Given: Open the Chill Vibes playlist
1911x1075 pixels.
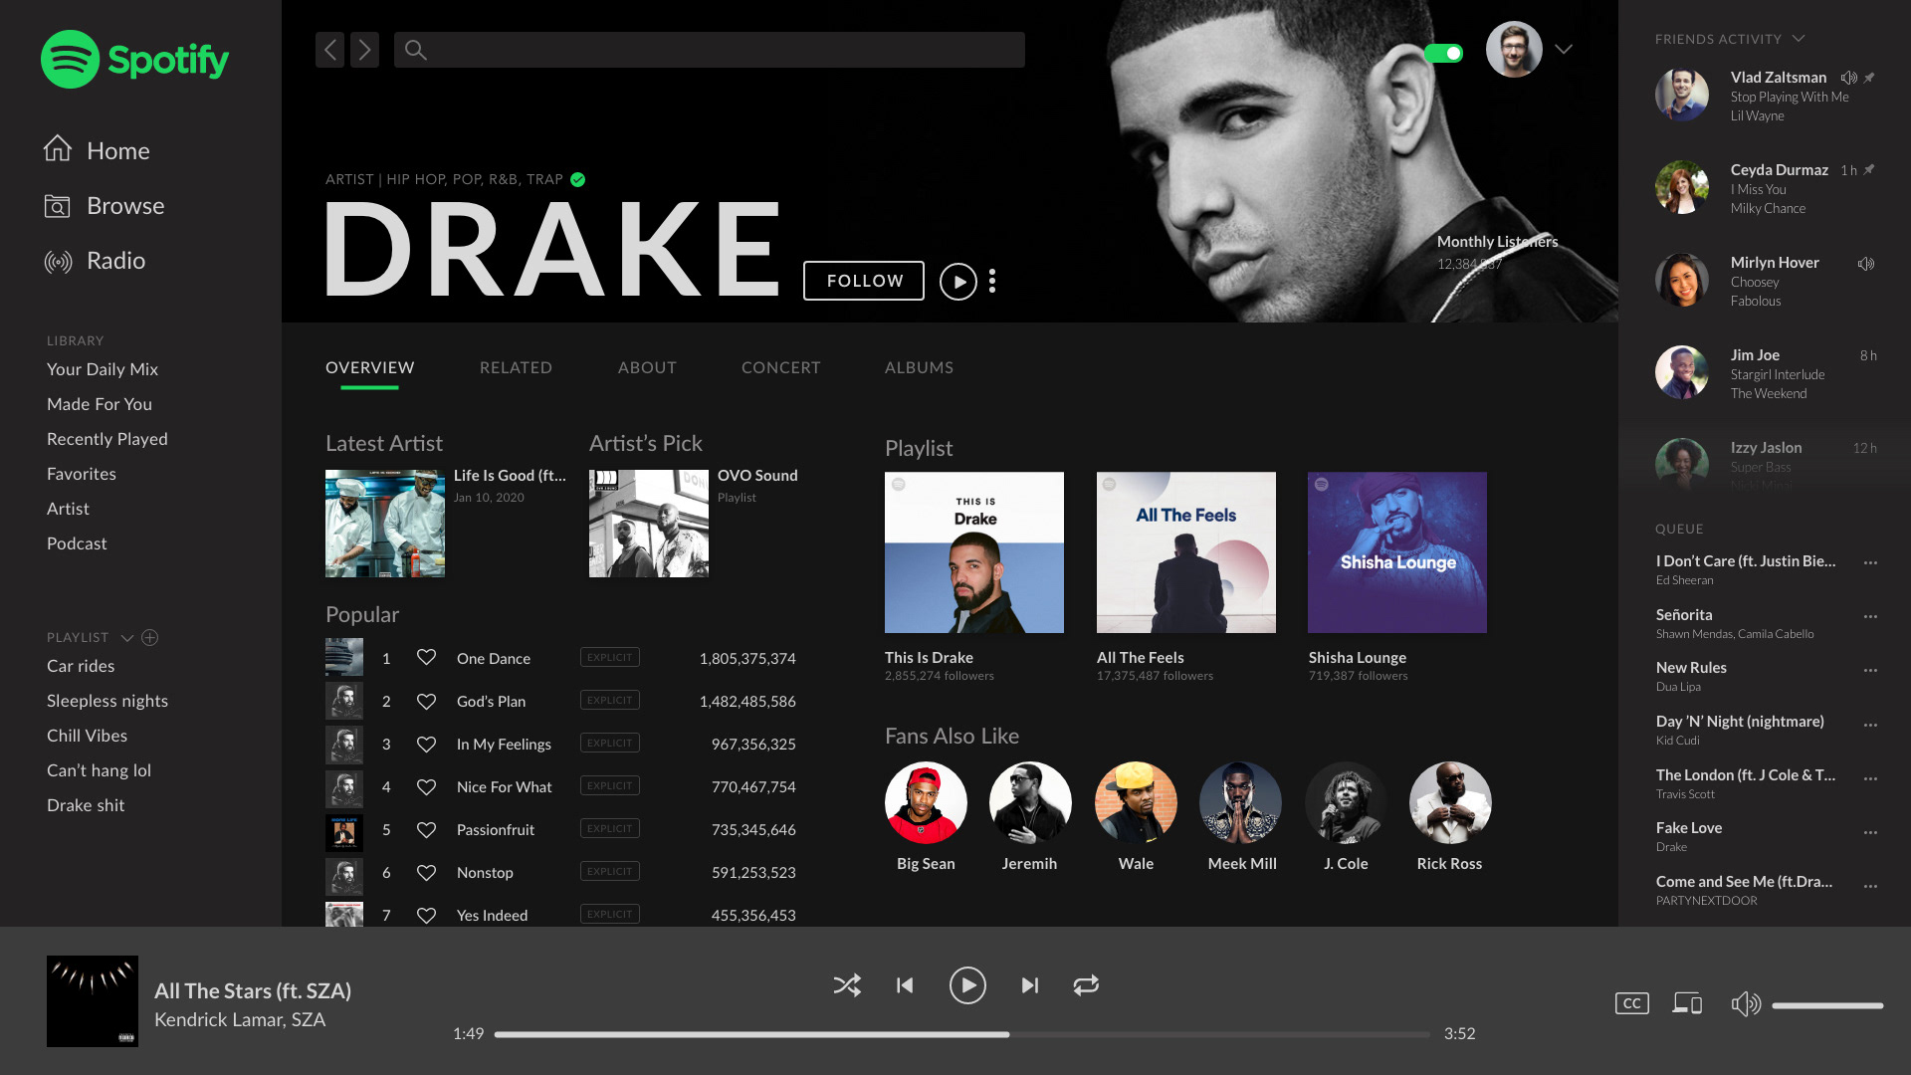Looking at the screenshot, I should (87, 736).
